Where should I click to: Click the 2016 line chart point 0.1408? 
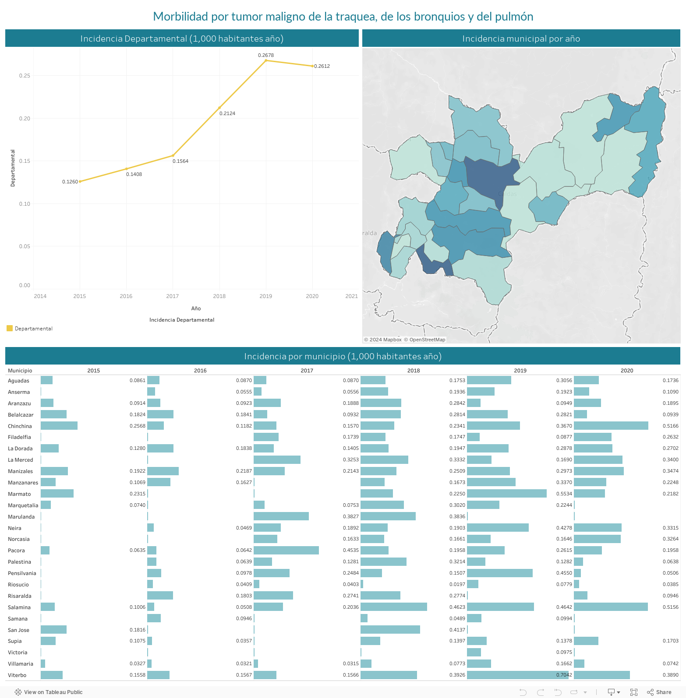[127, 169]
